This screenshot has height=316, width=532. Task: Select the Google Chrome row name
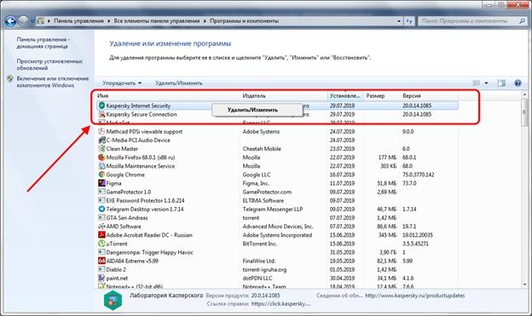(x=125, y=175)
